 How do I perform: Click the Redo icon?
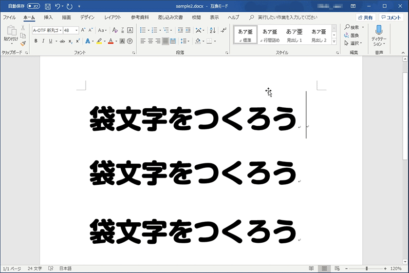pyautogui.click(x=69, y=6)
